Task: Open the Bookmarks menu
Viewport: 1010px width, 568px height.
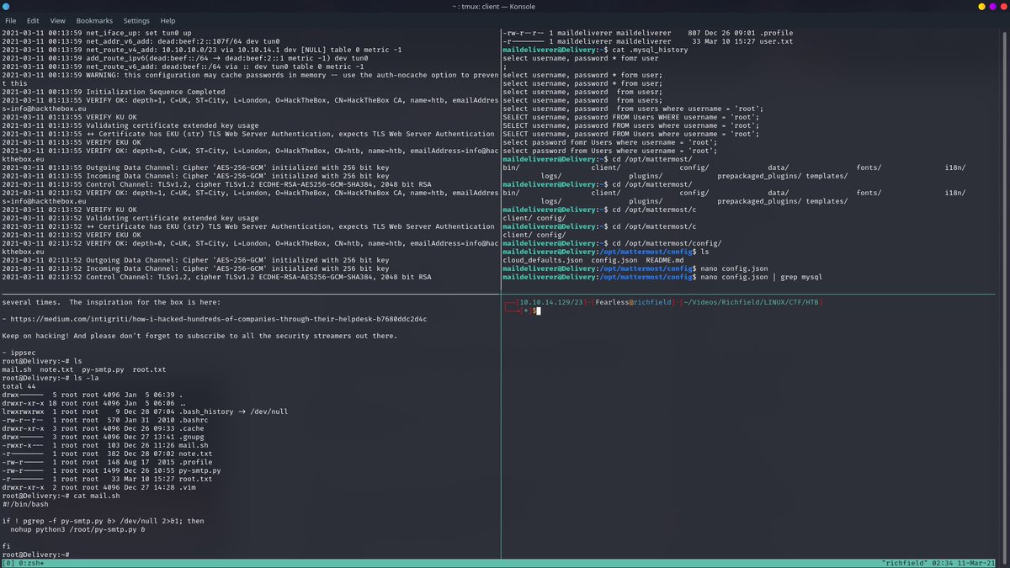Action: tap(94, 20)
